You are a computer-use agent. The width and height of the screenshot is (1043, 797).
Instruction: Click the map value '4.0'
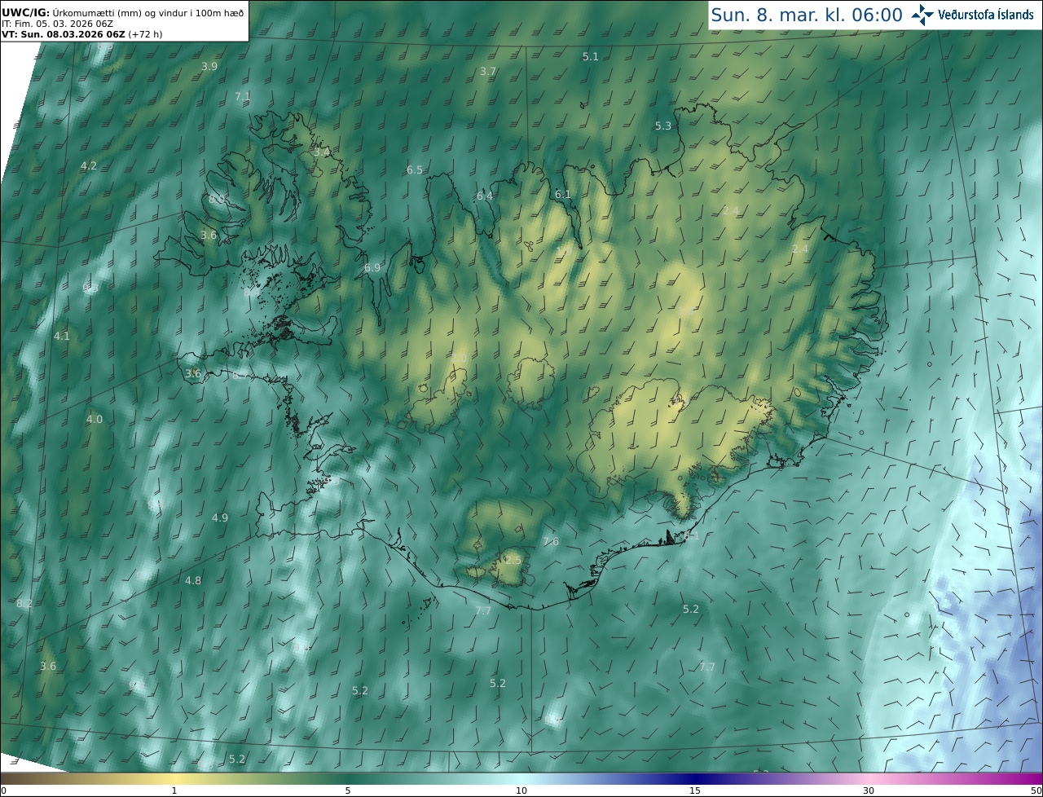coord(95,419)
